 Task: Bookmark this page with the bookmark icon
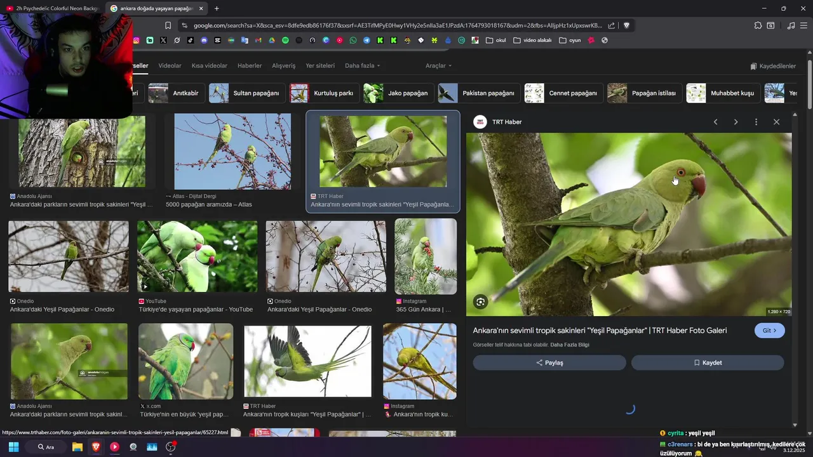pos(168,25)
